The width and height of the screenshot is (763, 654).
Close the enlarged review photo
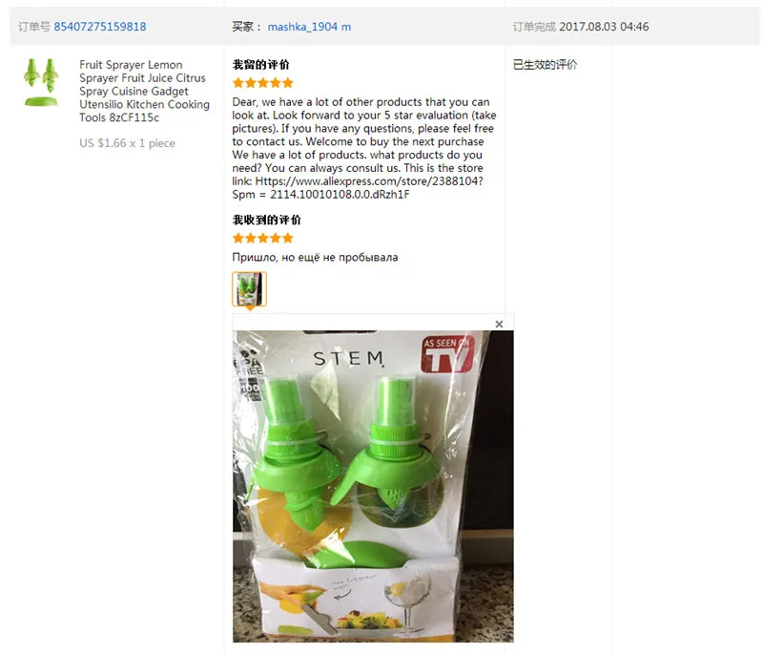coord(499,324)
